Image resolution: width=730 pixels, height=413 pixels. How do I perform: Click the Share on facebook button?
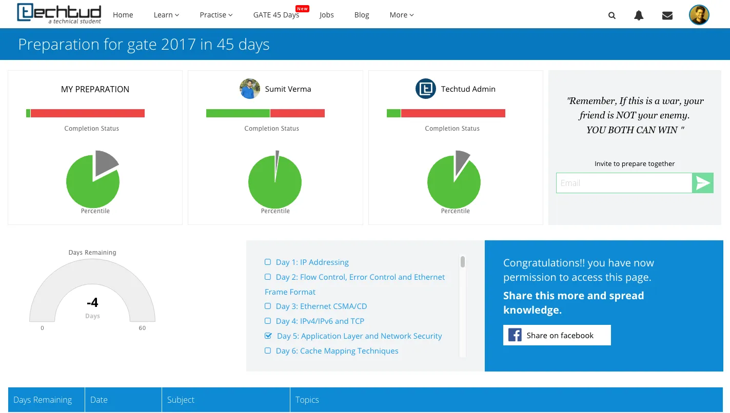[x=557, y=335]
